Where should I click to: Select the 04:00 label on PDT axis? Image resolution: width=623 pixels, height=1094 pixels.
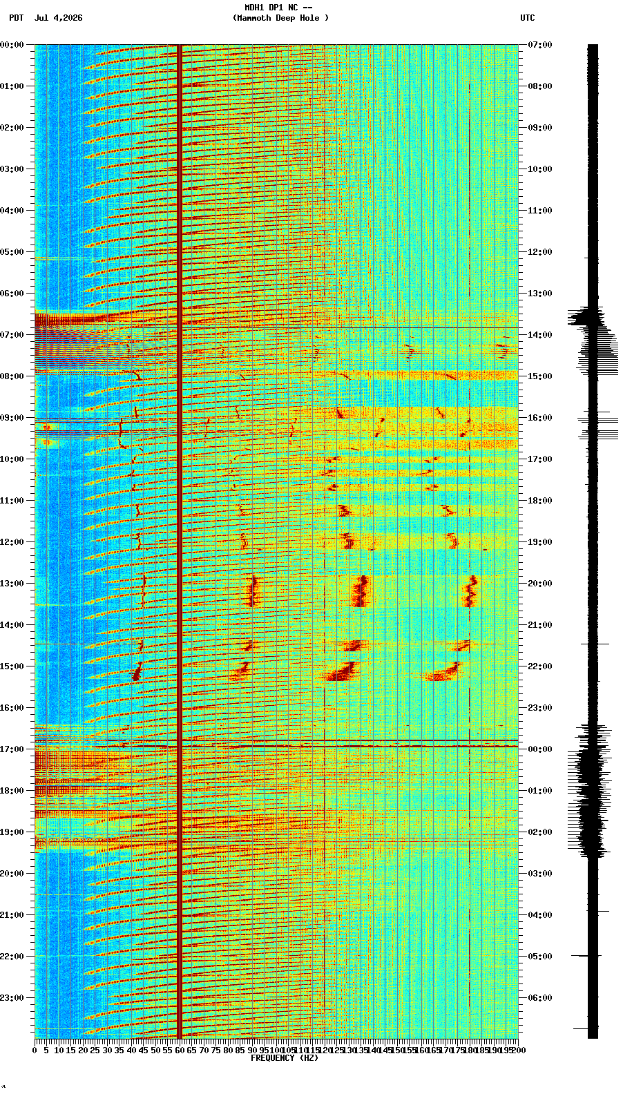coord(12,211)
